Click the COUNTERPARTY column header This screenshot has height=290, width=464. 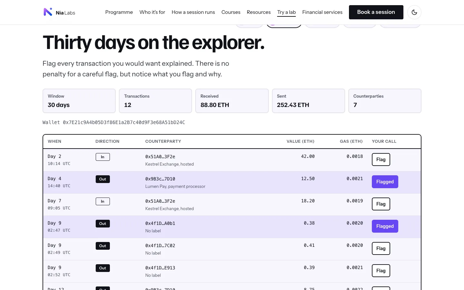(x=163, y=141)
